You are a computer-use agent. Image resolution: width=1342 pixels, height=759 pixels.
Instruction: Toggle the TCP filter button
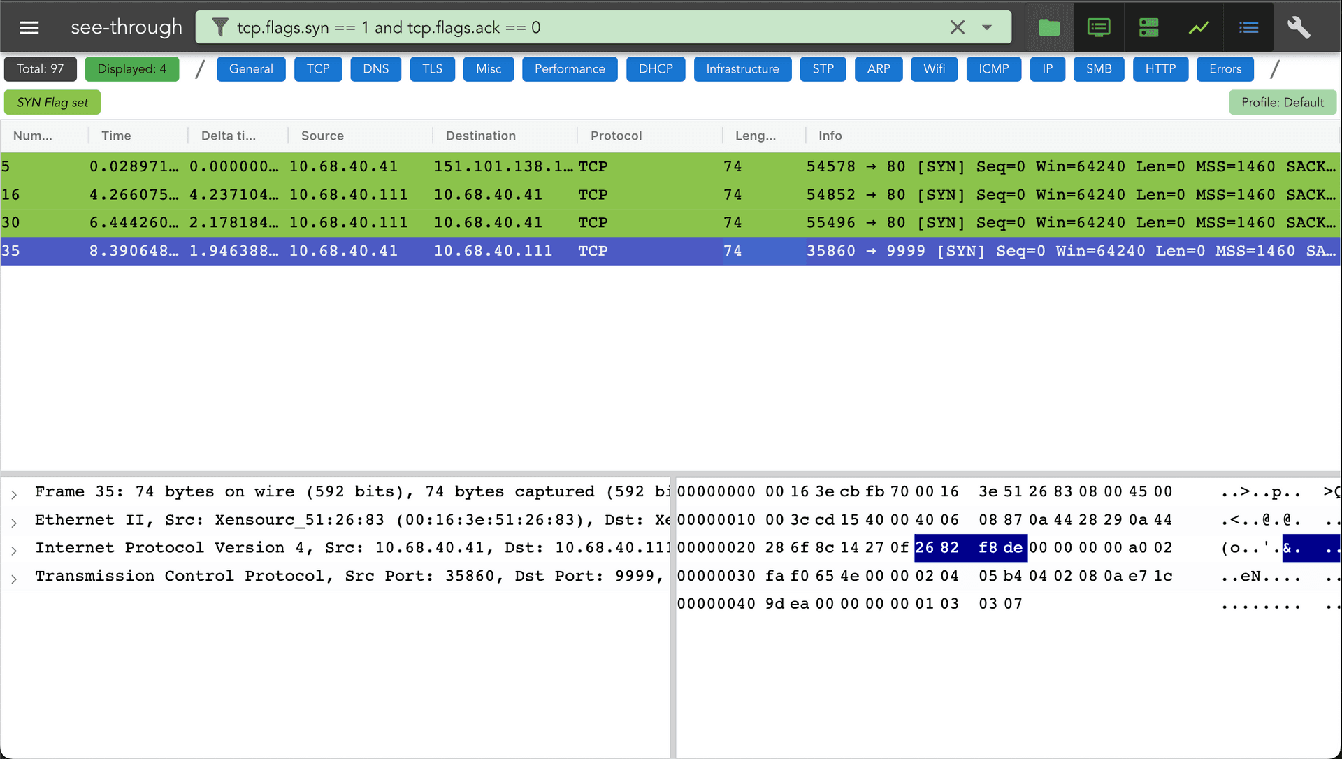click(318, 68)
